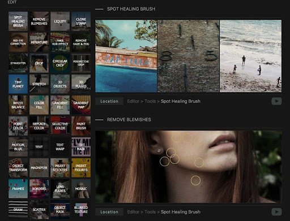Open the Magnifier tile
The width and height of the screenshot is (290, 221).
39,168
